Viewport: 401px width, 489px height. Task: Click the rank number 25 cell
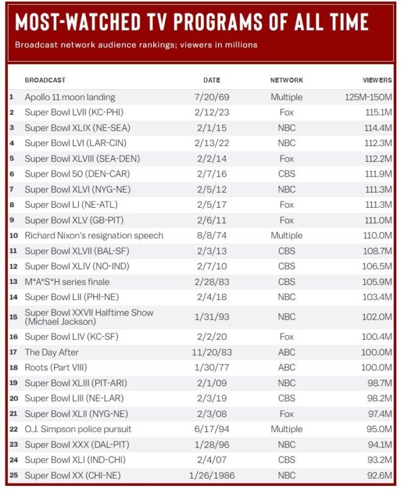12,475
